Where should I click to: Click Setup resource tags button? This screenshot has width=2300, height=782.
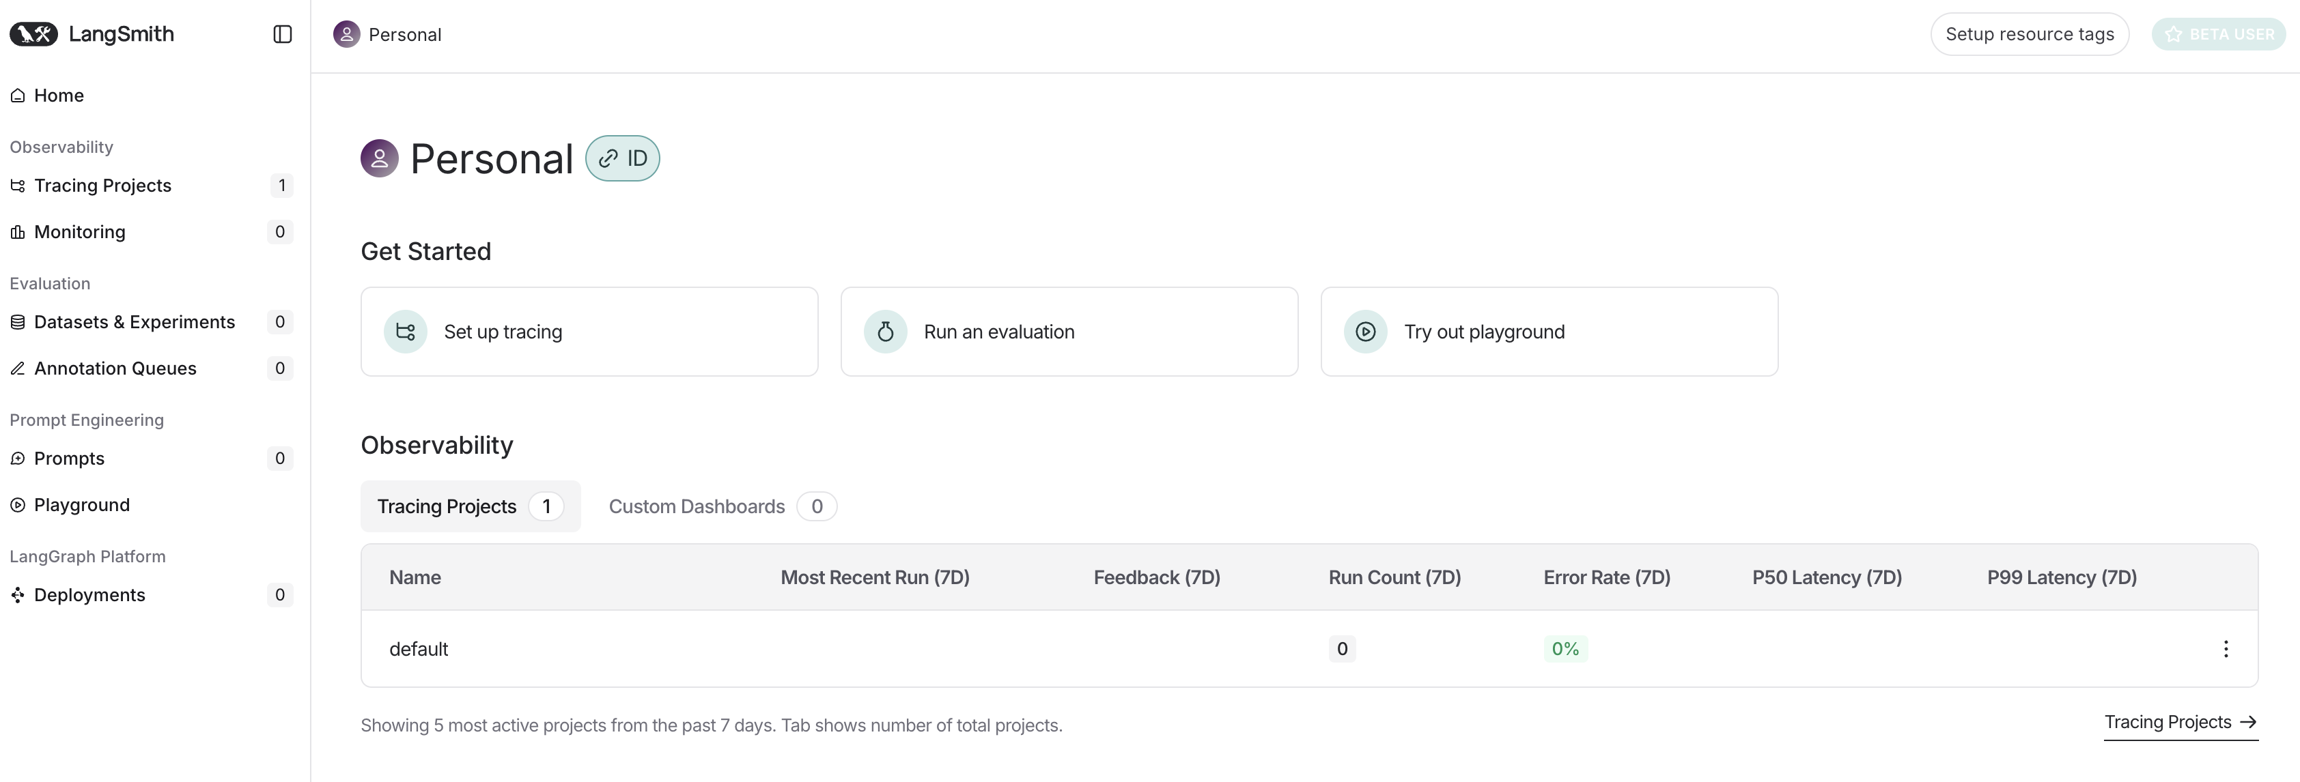pos(2030,34)
